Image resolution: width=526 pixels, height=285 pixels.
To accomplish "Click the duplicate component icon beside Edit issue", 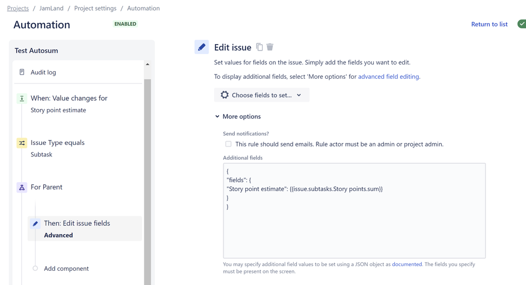I will (x=259, y=47).
